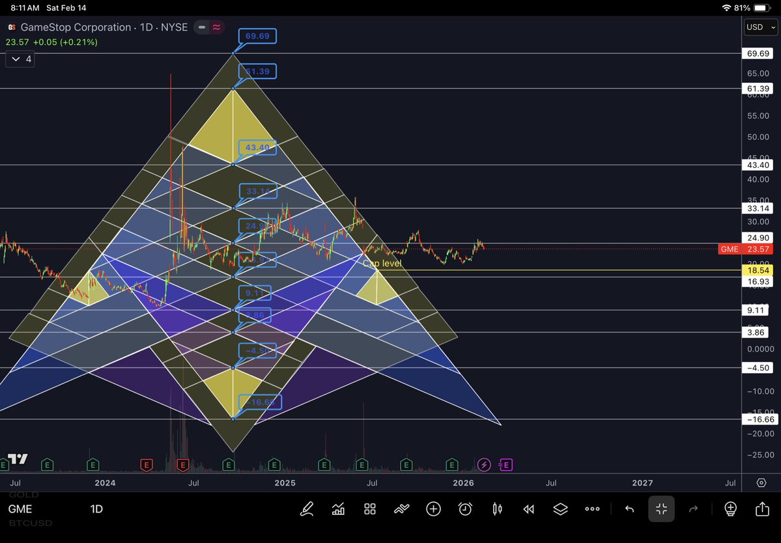Open the GME symbol search in toolbar

pyautogui.click(x=20, y=508)
